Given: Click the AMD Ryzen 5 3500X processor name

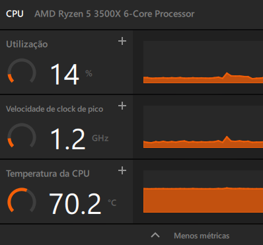Looking at the screenshot, I should click(114, 14).
